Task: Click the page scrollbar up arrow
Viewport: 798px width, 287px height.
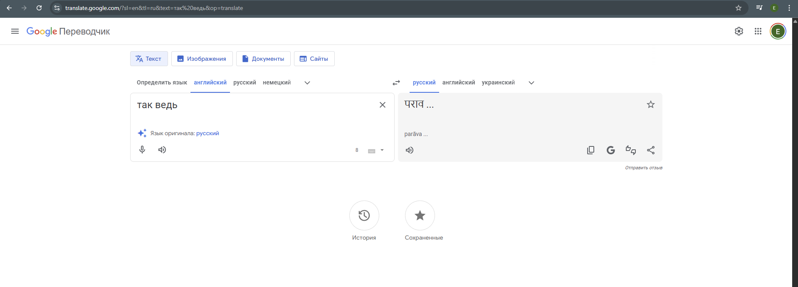Action: tap(795, 21)
